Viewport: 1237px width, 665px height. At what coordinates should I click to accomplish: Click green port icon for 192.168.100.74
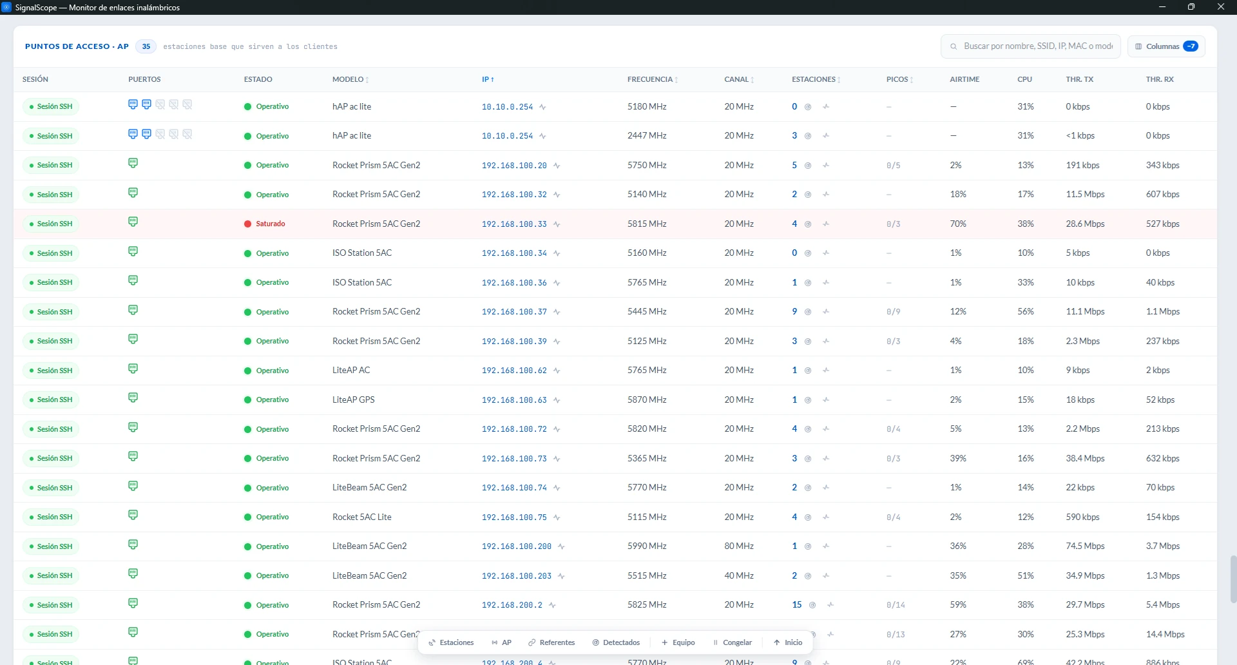(x=133, y=486)
